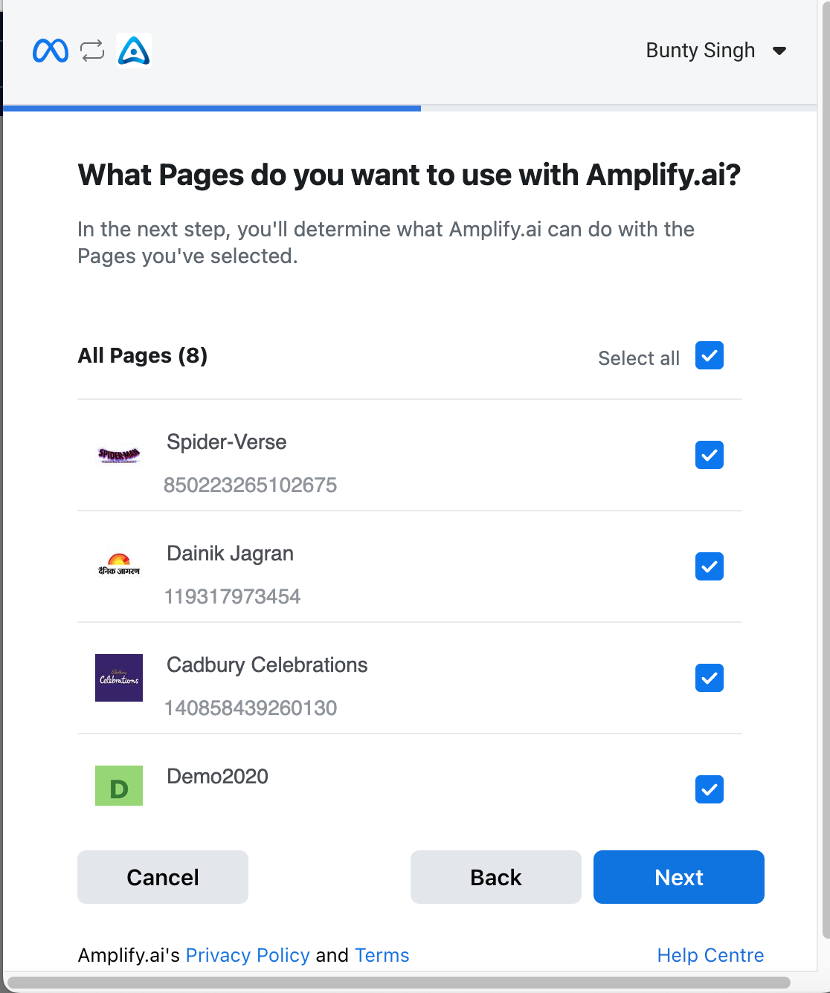Image resolution: width=830 pixels, height=993 pixels.
Task: Open the Bunty Singh account dropdown arrow
Action: pos(779,51)
